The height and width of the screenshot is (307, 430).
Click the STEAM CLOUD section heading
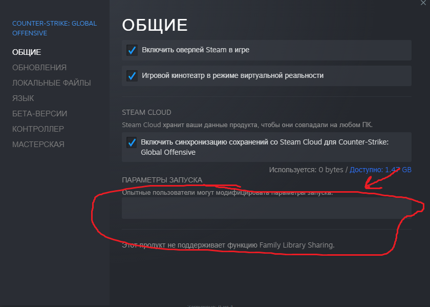(146, 112)
